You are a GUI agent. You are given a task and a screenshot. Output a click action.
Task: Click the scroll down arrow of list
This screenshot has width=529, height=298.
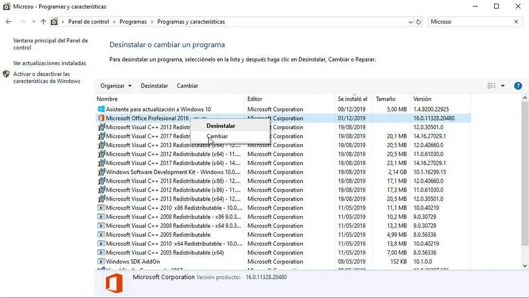[x=525, y=266]
